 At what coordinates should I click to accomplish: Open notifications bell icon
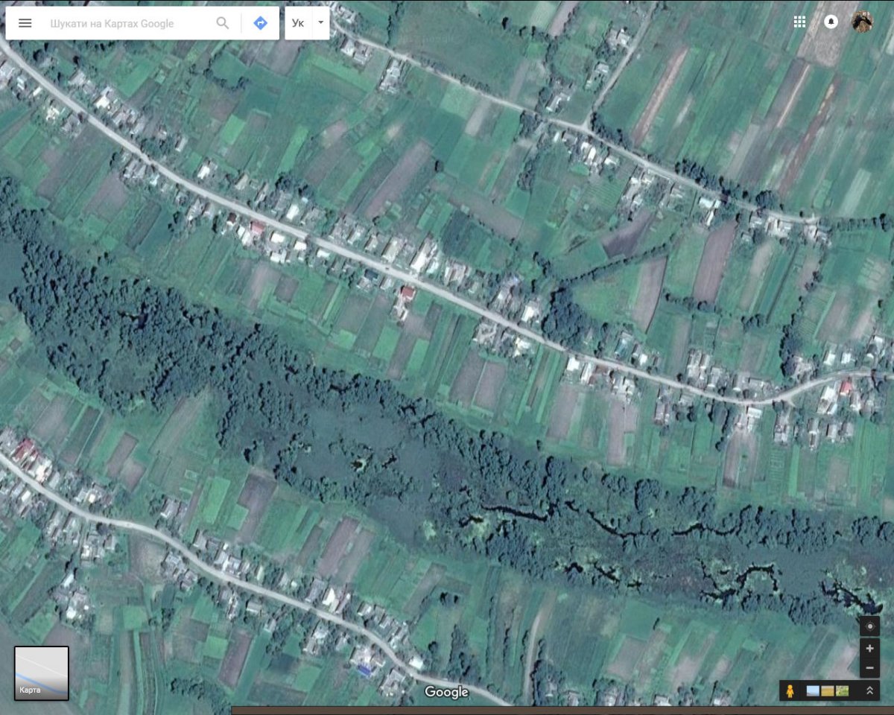(x=831, y=22)
